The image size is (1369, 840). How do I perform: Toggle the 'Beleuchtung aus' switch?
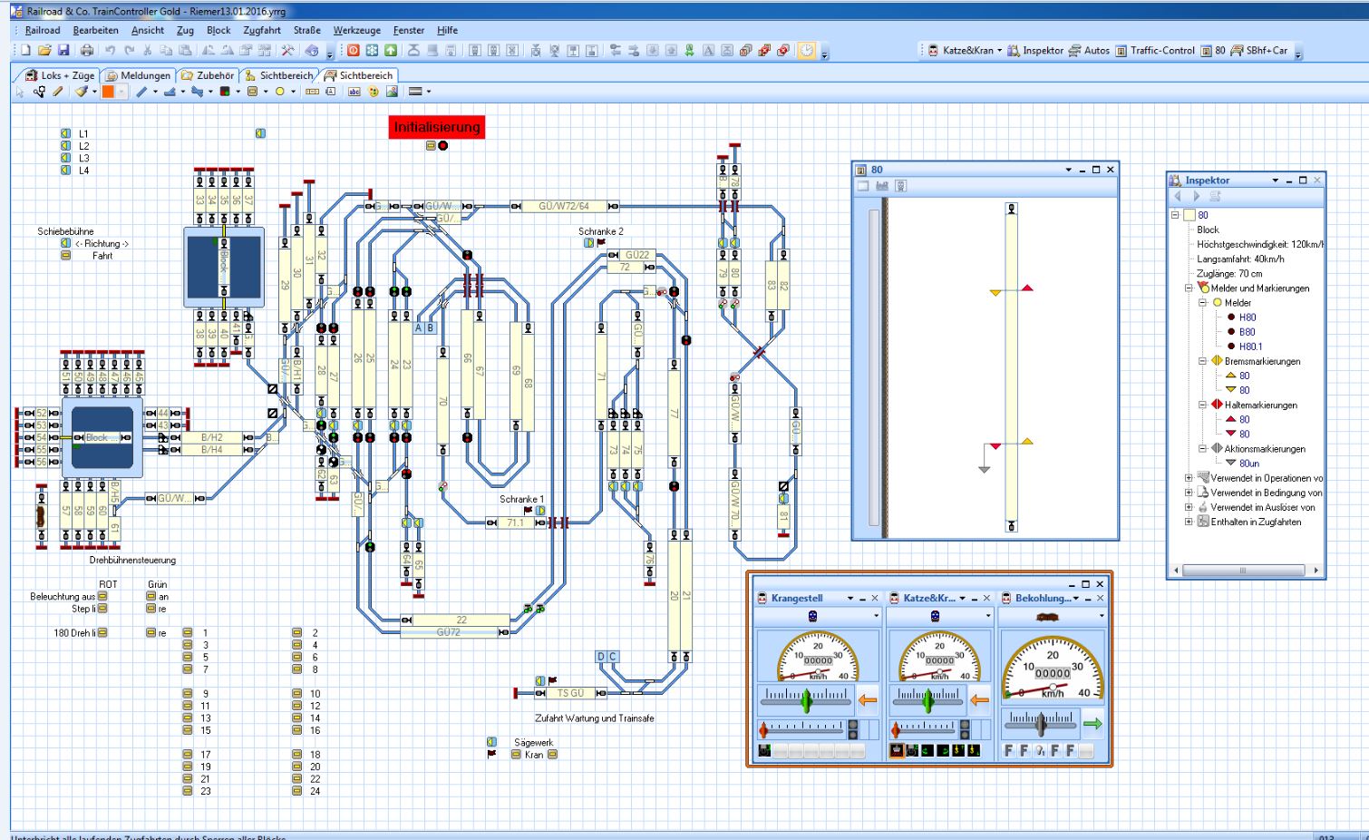pos(102,597)
